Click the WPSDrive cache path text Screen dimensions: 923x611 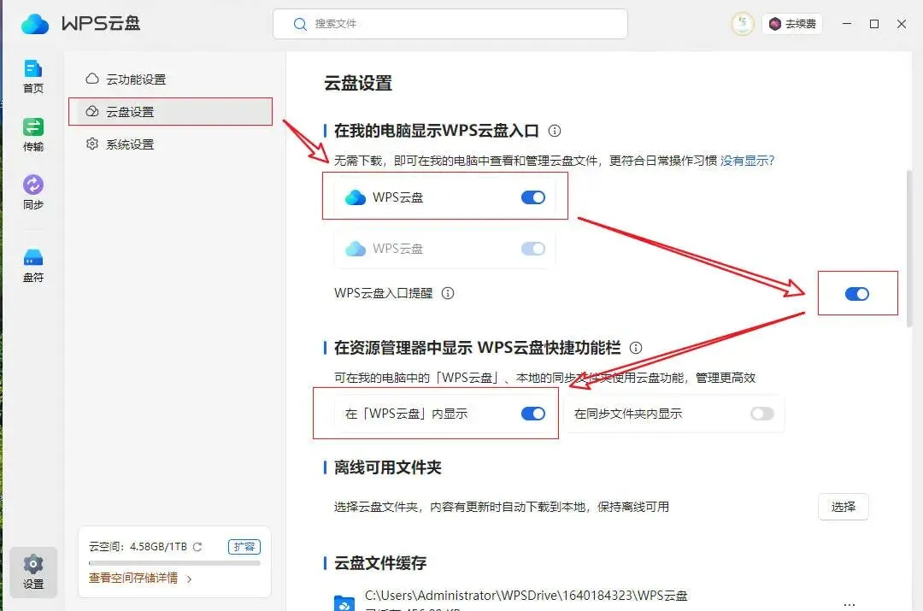[526, 596]
